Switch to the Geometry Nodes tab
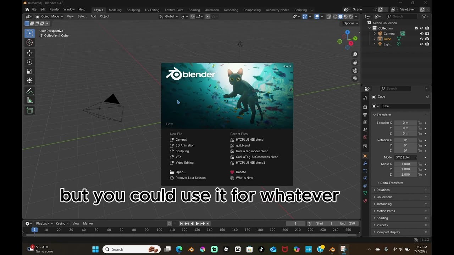Image resolution: width=454 pixels, height=255 pixels. 277,10
